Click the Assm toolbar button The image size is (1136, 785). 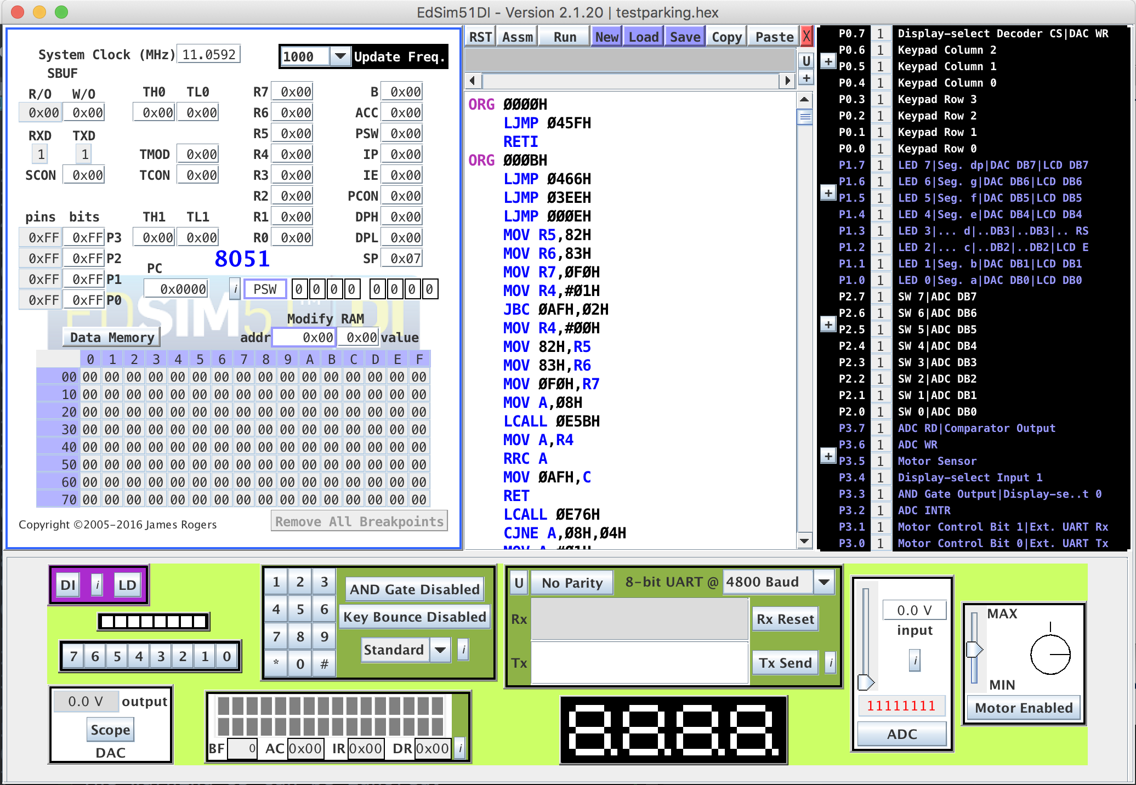(517, 37)
